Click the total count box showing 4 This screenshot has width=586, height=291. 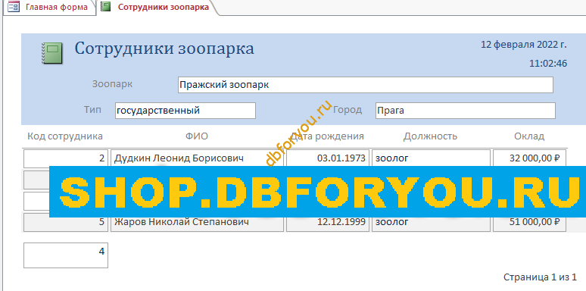[66, 255]
